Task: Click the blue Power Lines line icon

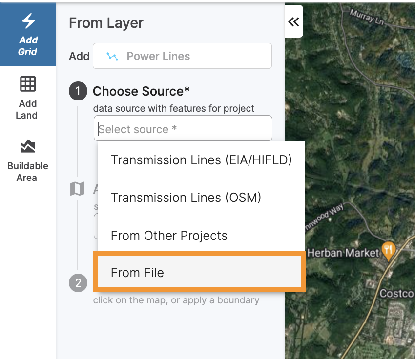Action: (x=113, y=56)
